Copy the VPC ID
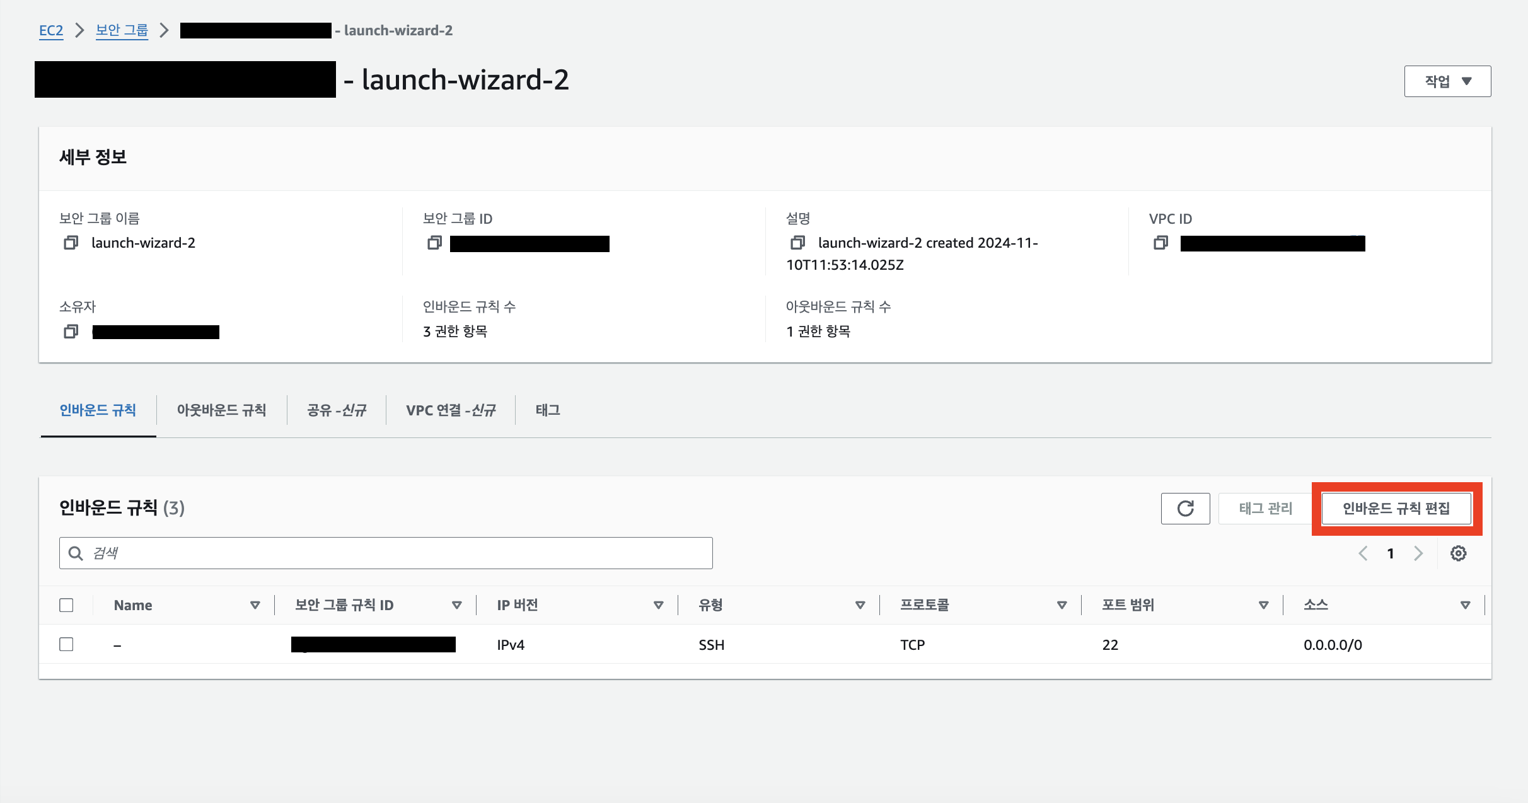The height and width of the screenshot is (803, 1528). [x=1160, y=244]
